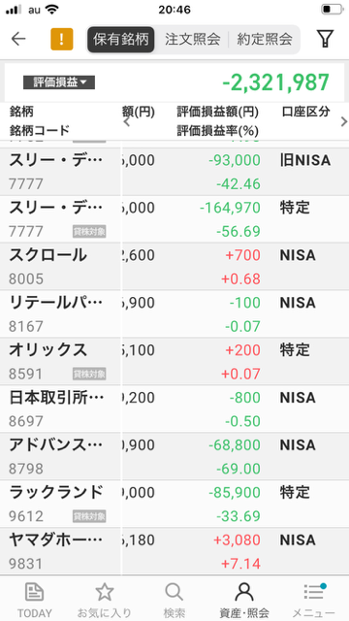Open the ラックランド 9612 holding row
The width and height of the screenshot is (349, 621).
pyautogui.click(x=174, y=505)
